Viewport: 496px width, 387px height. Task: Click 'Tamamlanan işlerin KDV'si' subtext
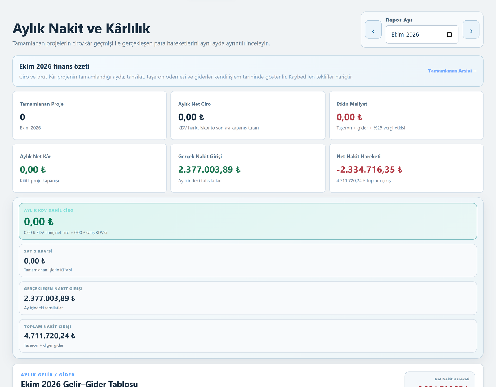[x=48, y=270]
